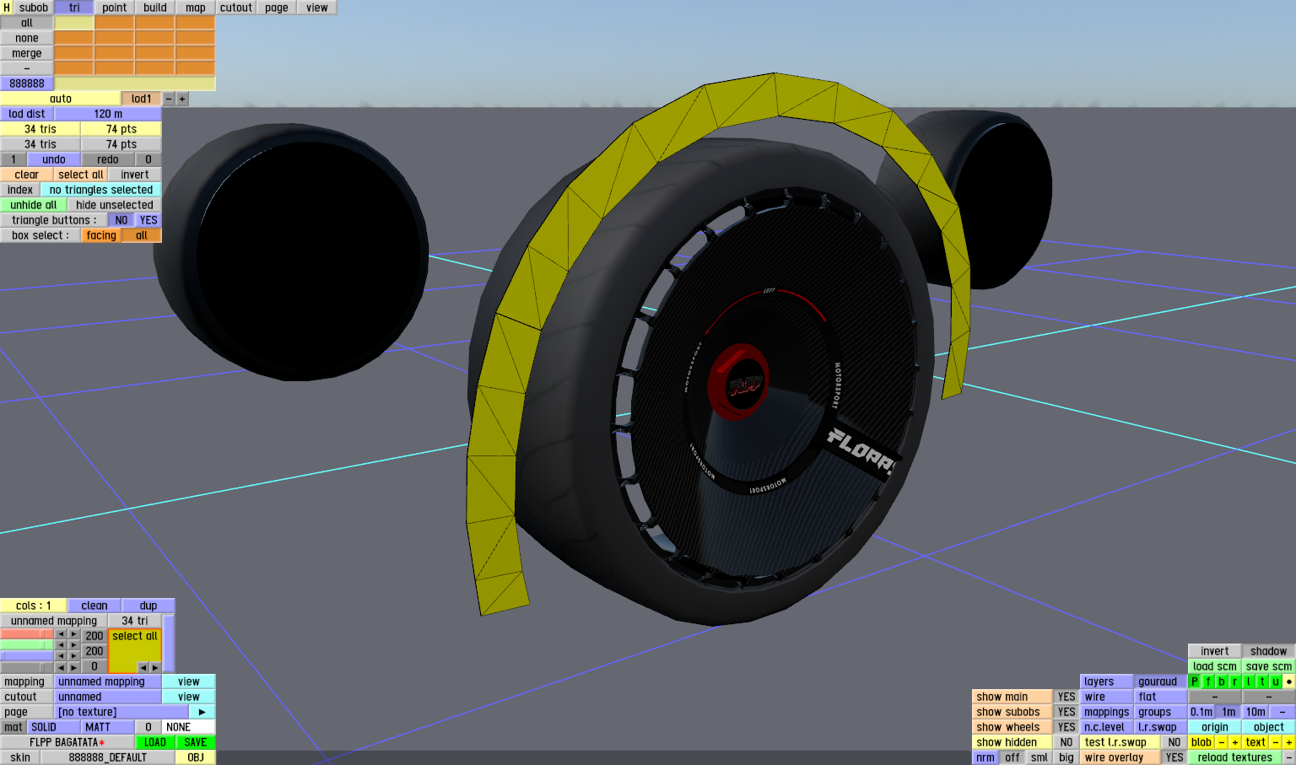
Task: Open the tri mode tab
Action: (x=74, y=8)
